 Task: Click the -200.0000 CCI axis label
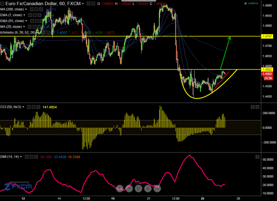[269, 143]
